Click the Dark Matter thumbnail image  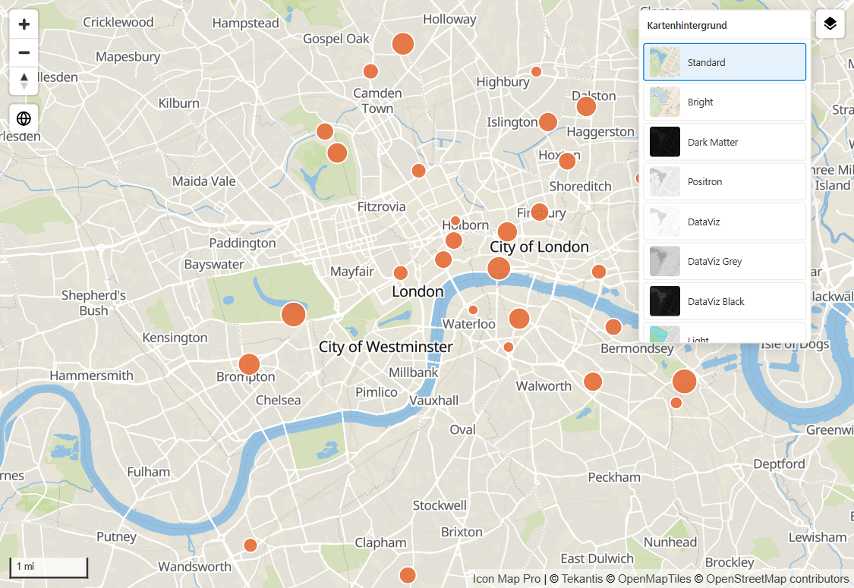pyautogui.click(x=664, y=142)
